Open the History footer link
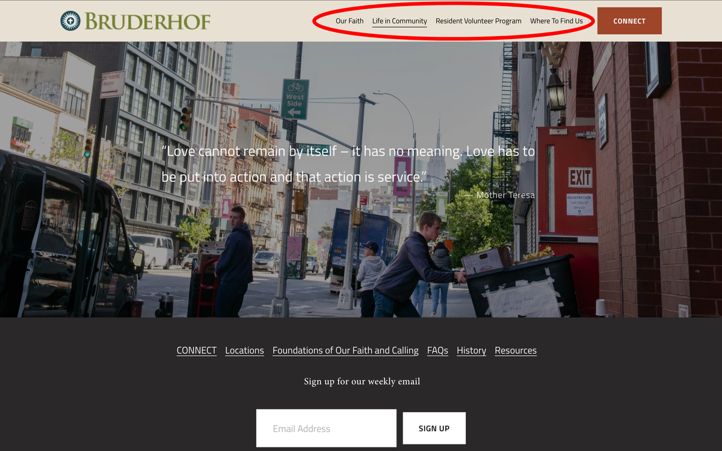 click(x=471, y=351)
